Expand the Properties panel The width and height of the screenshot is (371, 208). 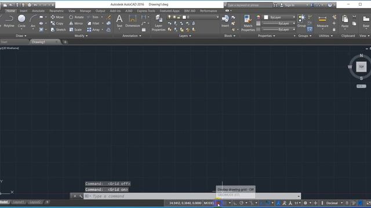[267, 36]
